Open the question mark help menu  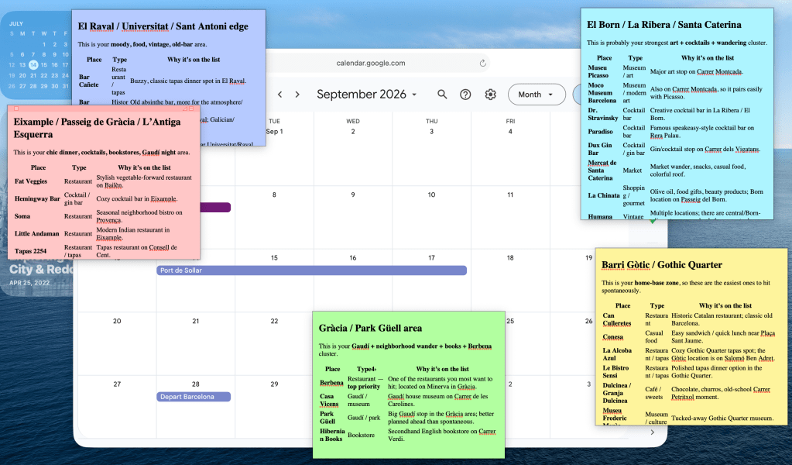(x=465, y=95)
